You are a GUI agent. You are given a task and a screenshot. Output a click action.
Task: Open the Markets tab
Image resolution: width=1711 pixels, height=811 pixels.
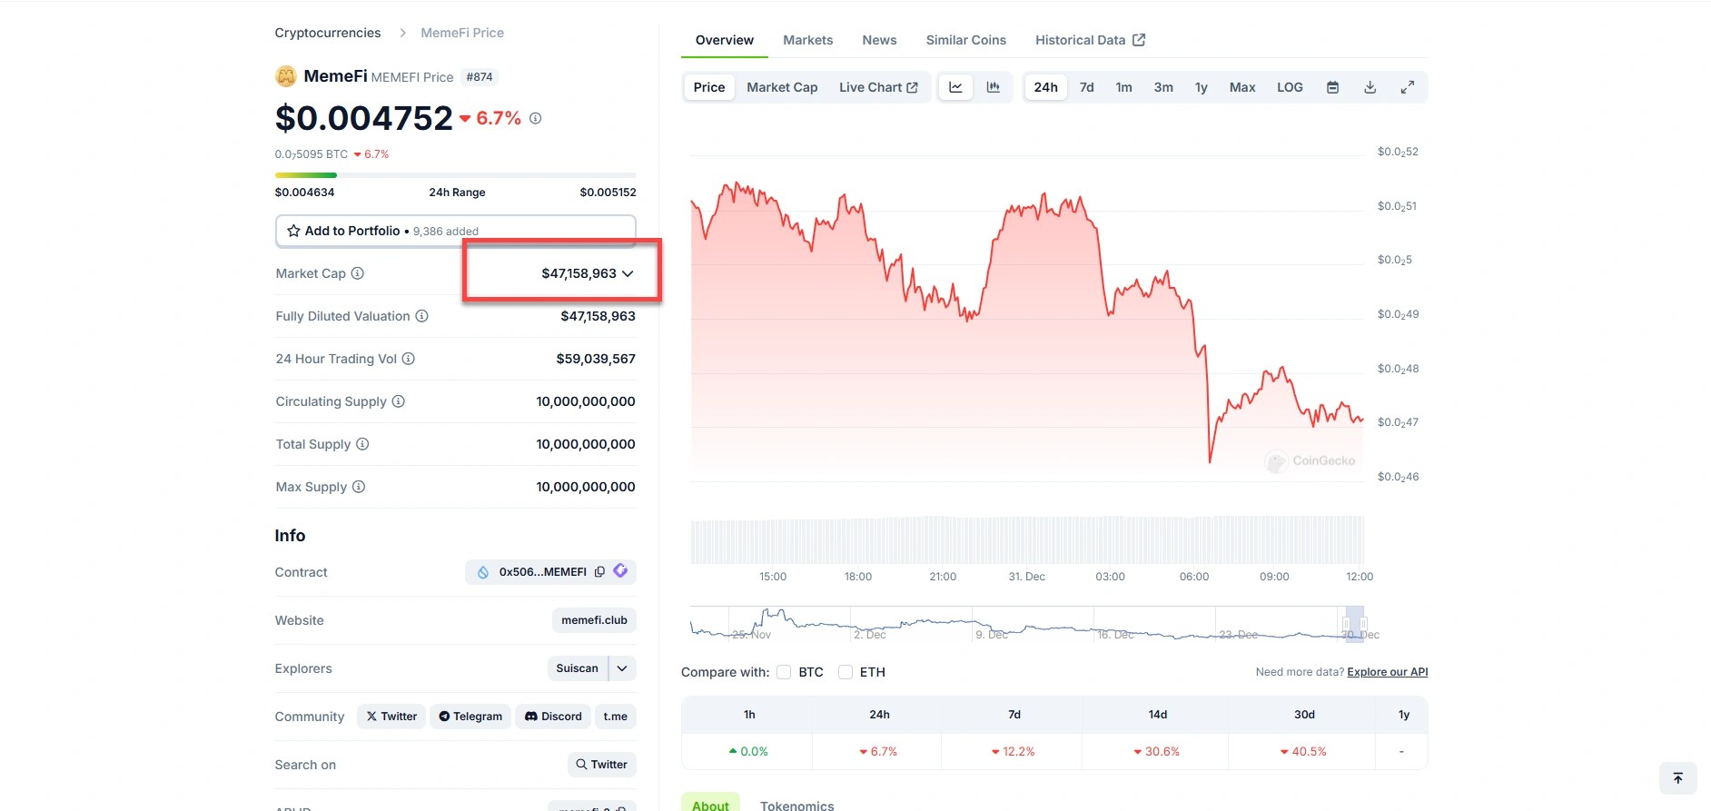point(807,40)
